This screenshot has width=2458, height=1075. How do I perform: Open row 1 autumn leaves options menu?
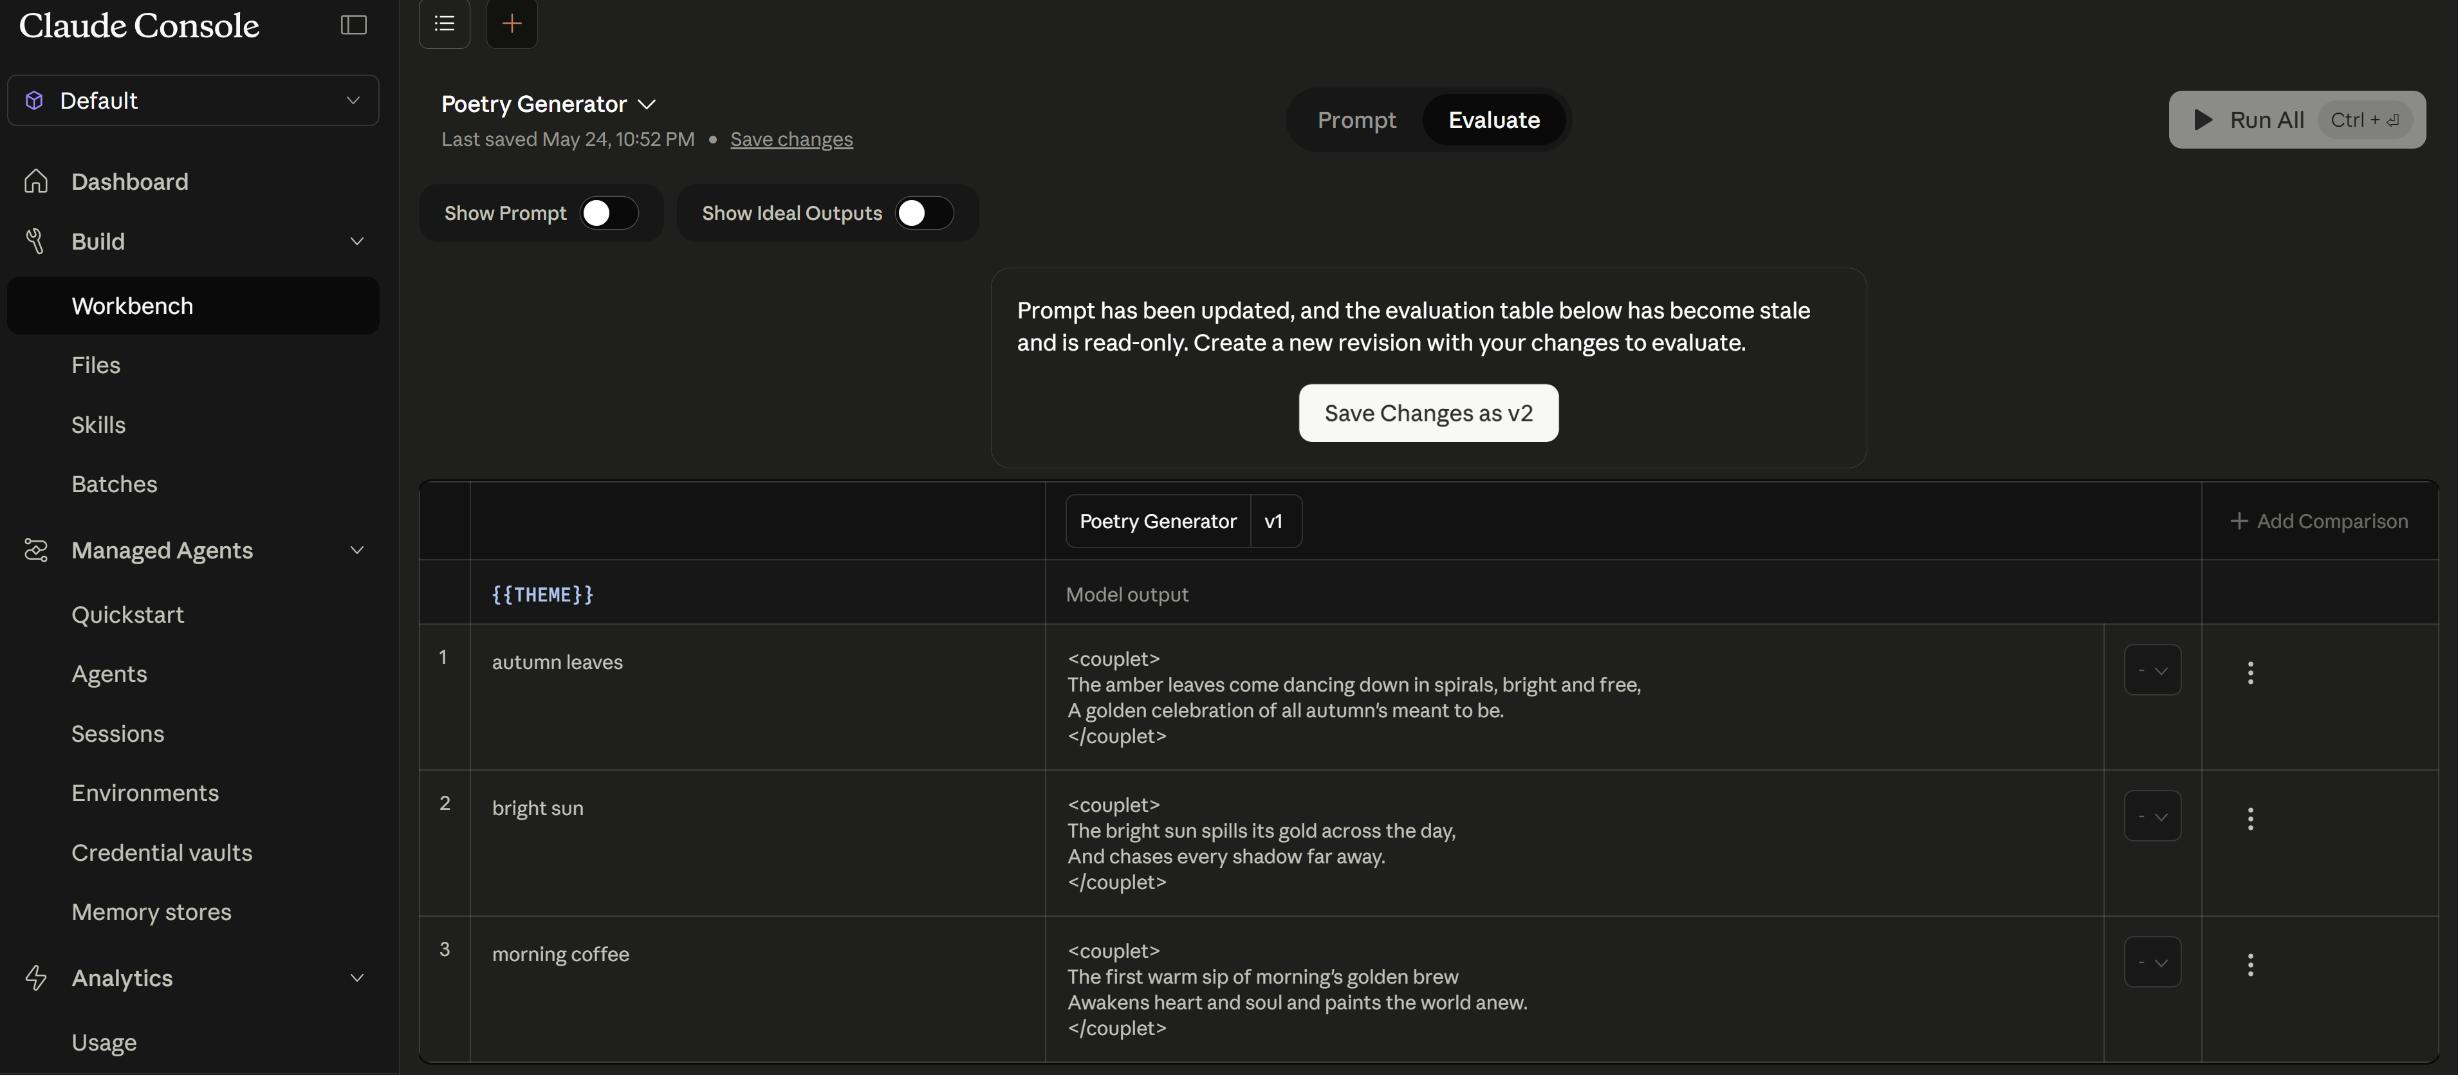(2250, 672)
